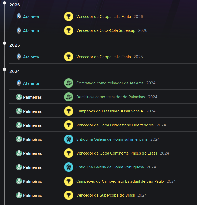The height and width of the screenshot is (205, 197).
Task: Open Entrou na Galeria de Honra Portuguesa entry
Action: point(110,167)
